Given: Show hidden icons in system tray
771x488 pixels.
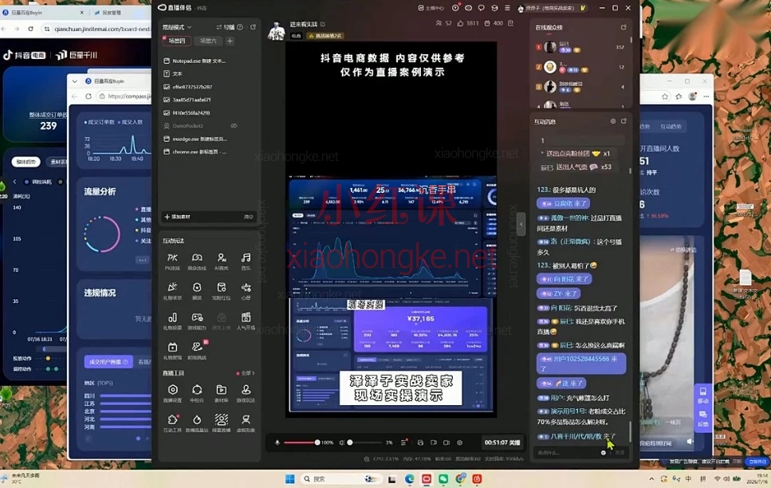Looking at the screenshot, I should click(x=651, y=478).
